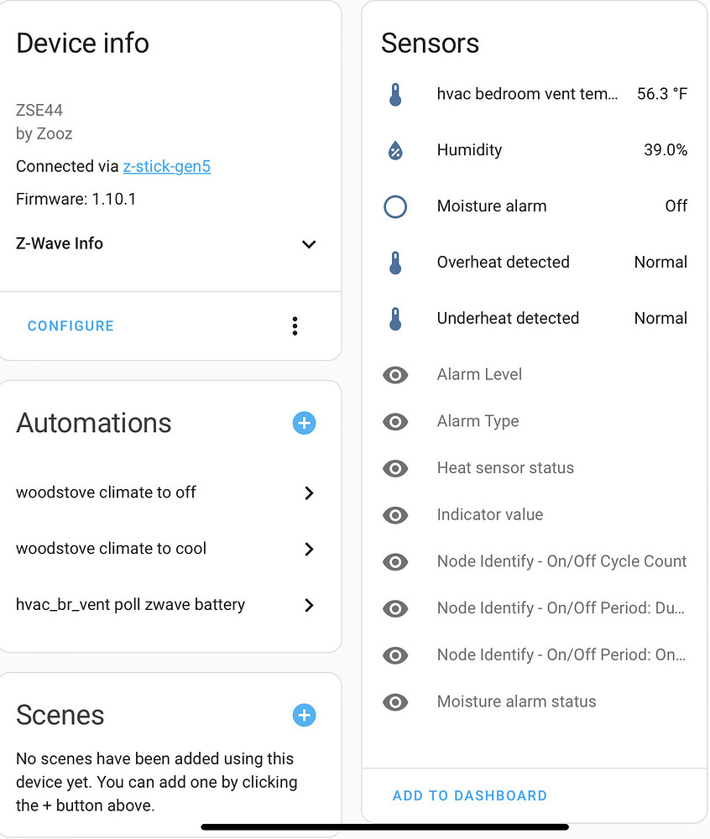Click the Underheat detected thermometer icon

(x=395, y=318)
